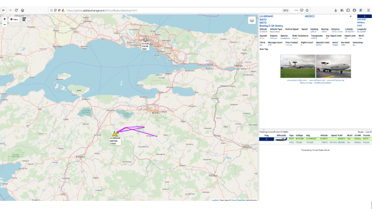This screenshot has width=372, height=209.
Task: Sort aircraft list by Silhouette column
Action: 281,135
